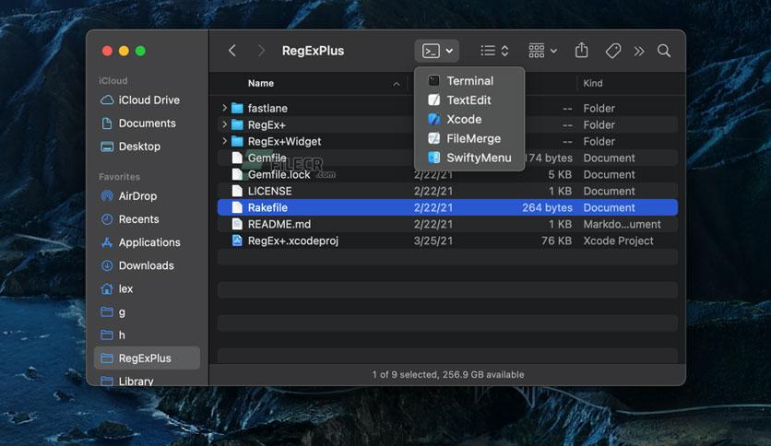Viewport: 771px width, 446px height.
Task: Click the status bar selection text
Action: tap(447, 374)
